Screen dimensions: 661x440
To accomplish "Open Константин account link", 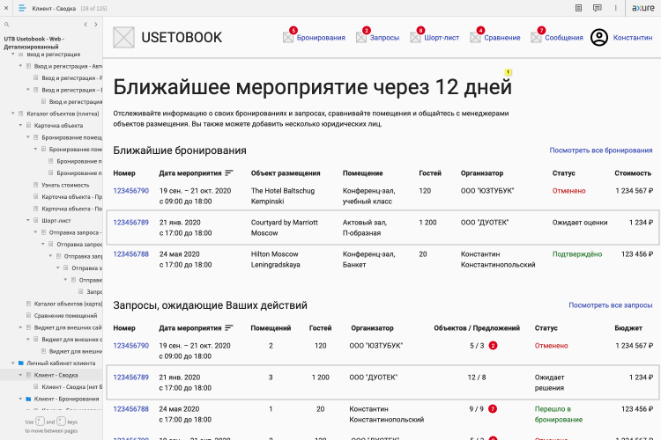I will (x=632, y=38).
